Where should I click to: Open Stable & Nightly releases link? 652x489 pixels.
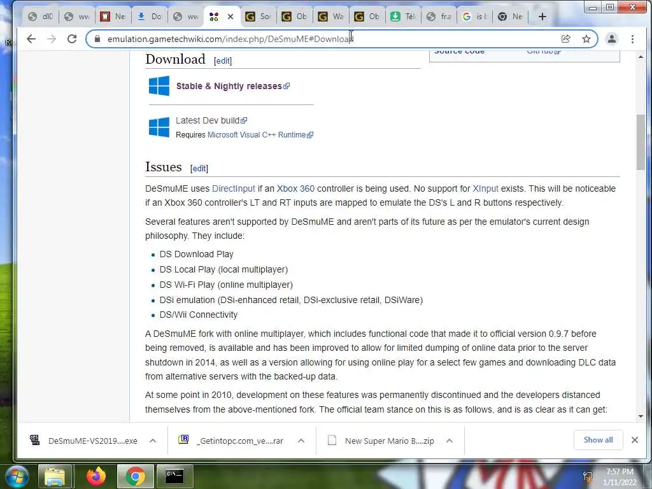tap(232, 86)
